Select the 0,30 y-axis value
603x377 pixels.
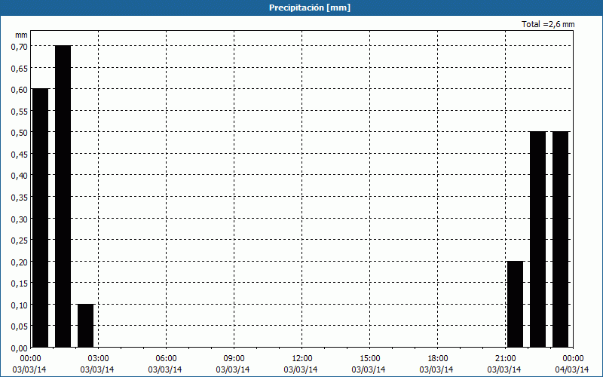point(20,219)
